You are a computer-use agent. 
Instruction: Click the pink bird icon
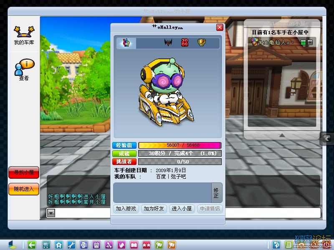click(x=121, y=245)
